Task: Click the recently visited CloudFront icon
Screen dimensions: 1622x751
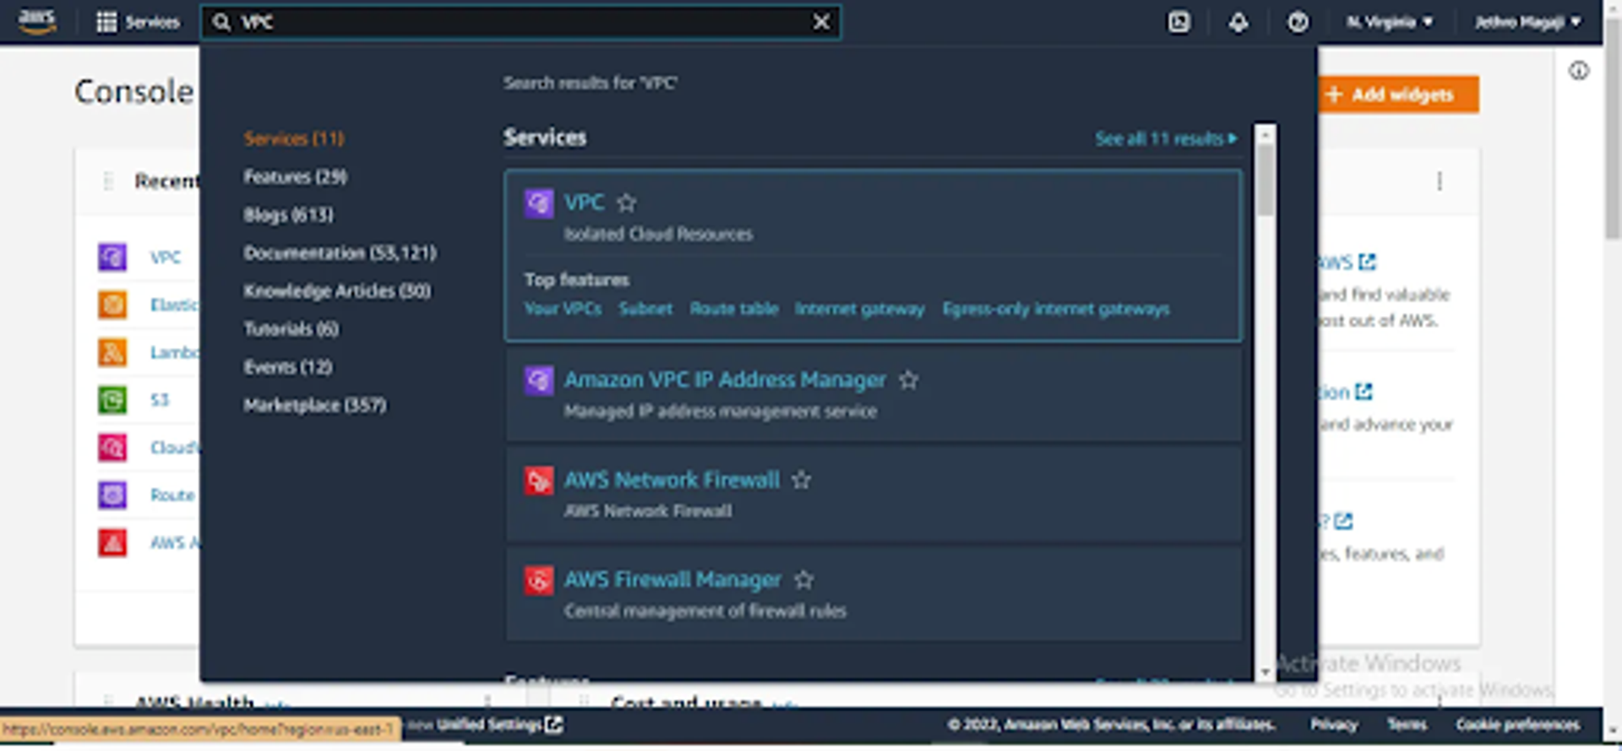Action: coord(112,447)
